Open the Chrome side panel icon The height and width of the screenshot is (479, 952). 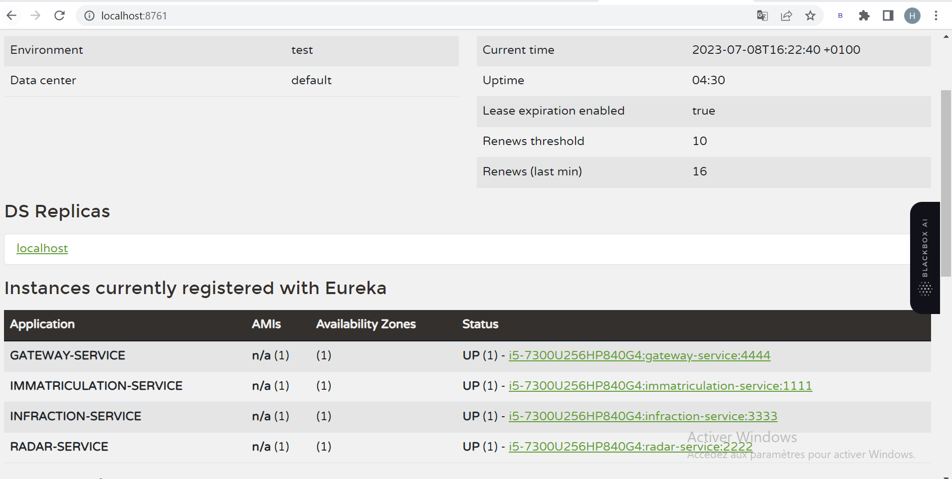[x=888, y=15]
